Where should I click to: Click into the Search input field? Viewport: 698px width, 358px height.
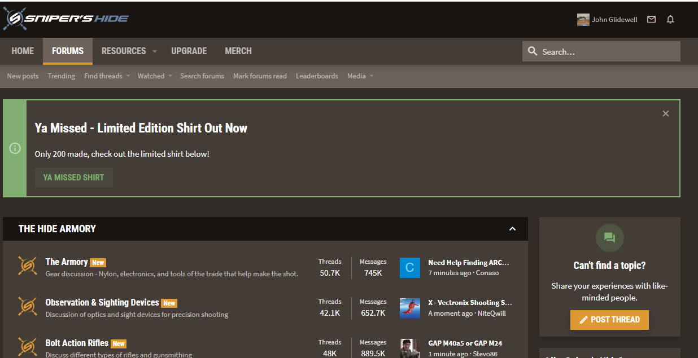click(607, 52)
